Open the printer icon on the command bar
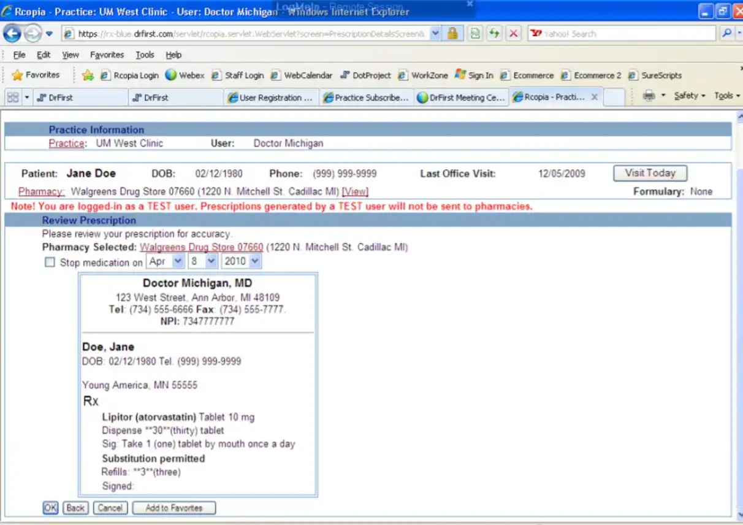Image resolution: width=743 pixels, height=525 pixels. (x=648, y=96)
